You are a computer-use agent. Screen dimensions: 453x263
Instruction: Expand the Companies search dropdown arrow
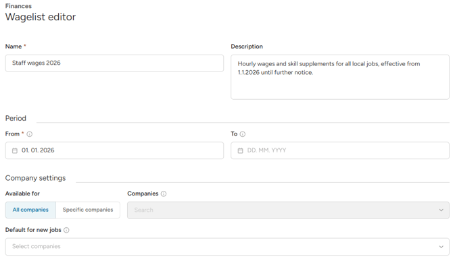tap(441, 210)
